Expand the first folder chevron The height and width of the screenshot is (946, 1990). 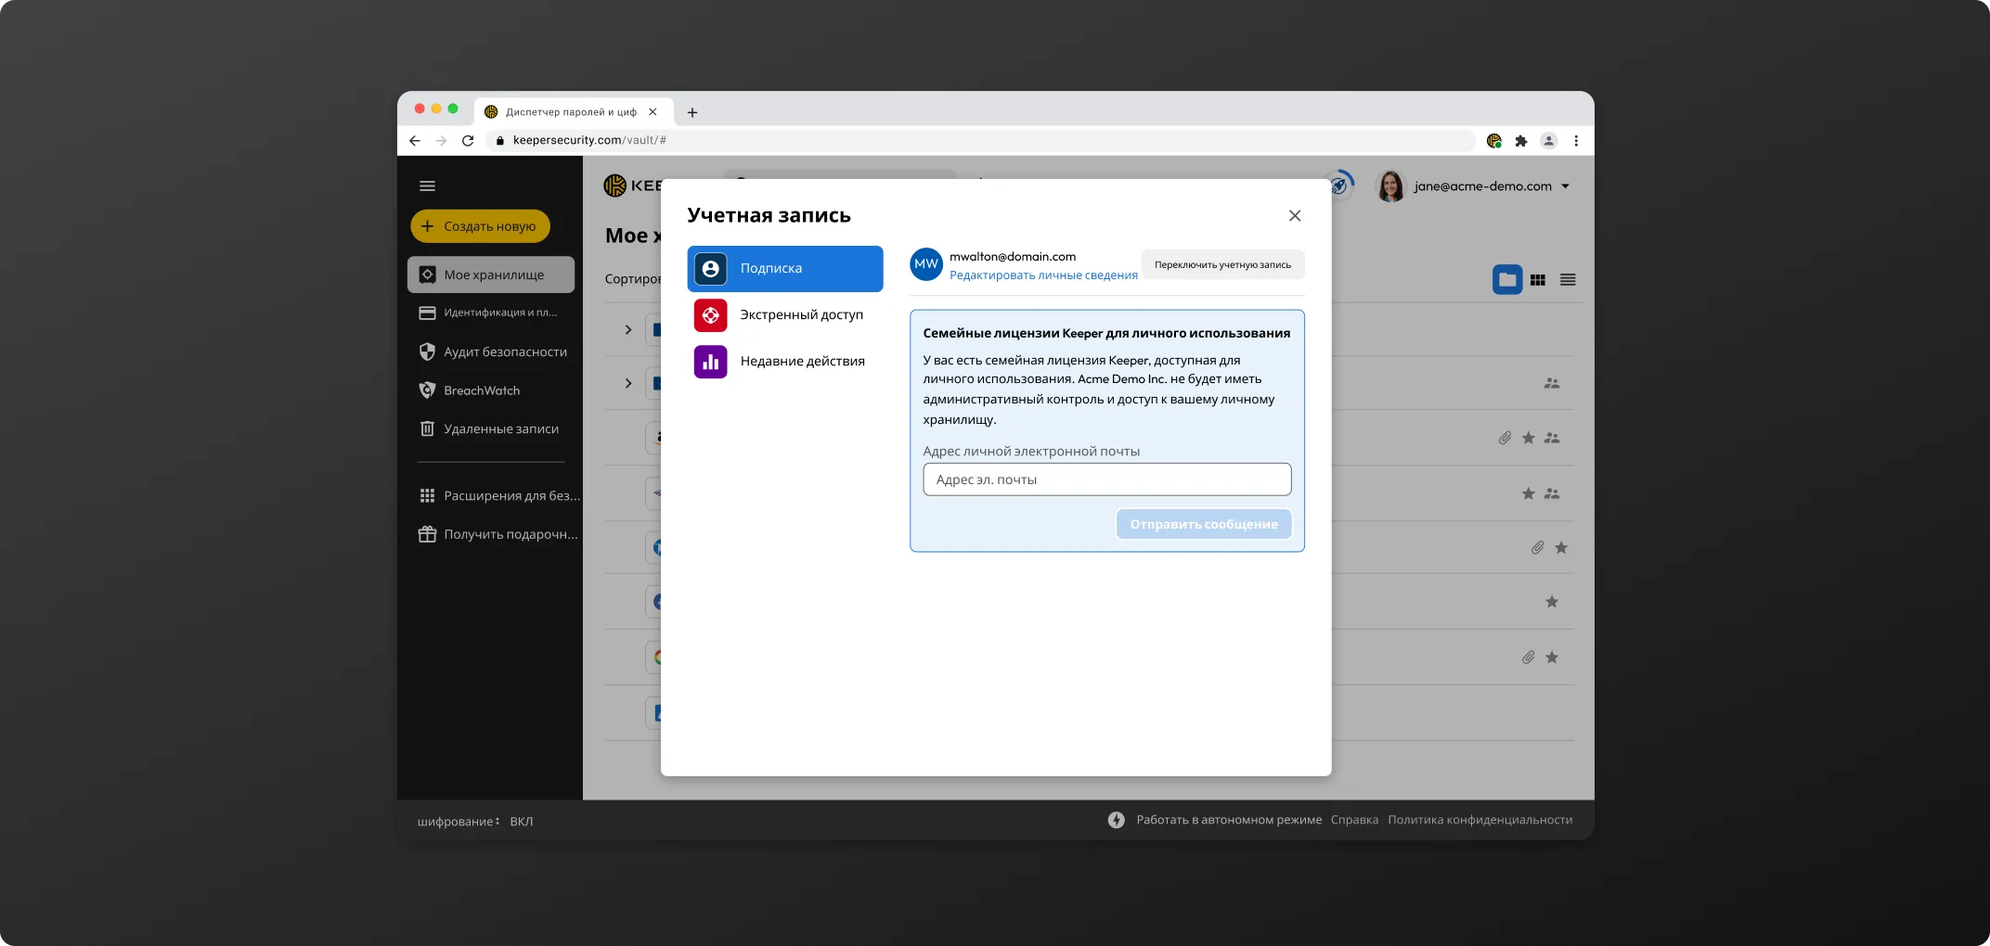pyautogui.click(x=628, y=330)
